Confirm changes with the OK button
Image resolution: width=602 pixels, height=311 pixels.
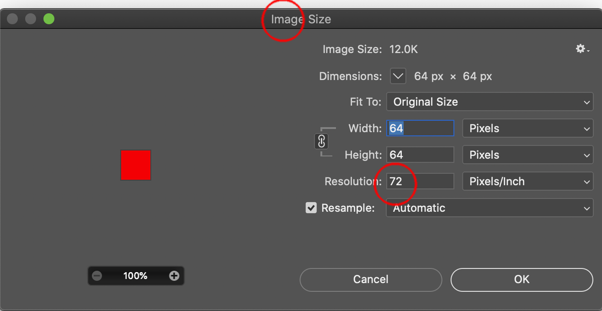522,279
